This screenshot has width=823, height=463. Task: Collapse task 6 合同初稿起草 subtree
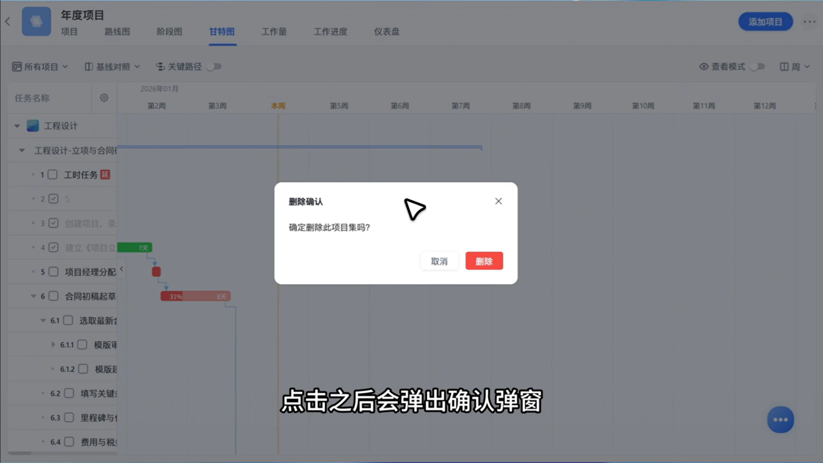pyautogui.click(x=34, y=296)
